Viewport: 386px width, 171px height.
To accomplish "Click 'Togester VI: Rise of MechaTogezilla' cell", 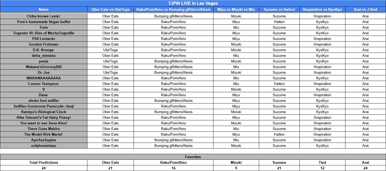I will click(44, 33).
